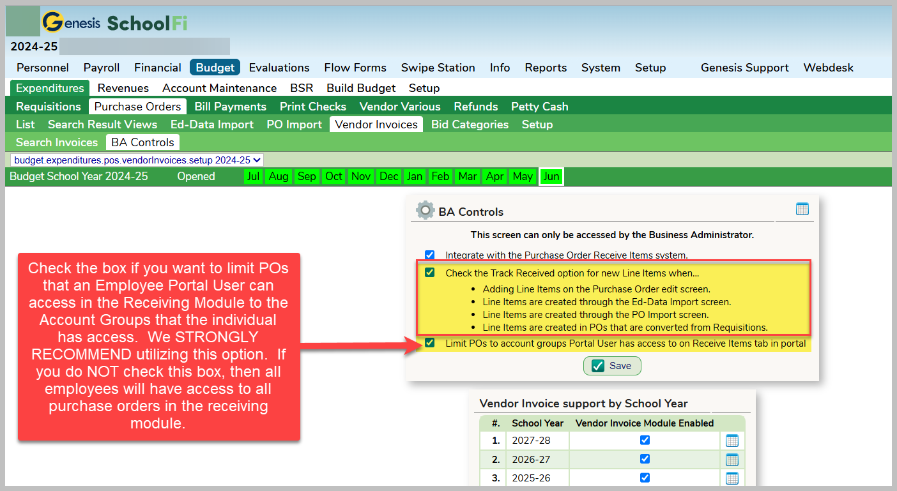Viewport: 897px width, 491px height.
Task: Open the Search Invoices tab
Action: [57, 142]
